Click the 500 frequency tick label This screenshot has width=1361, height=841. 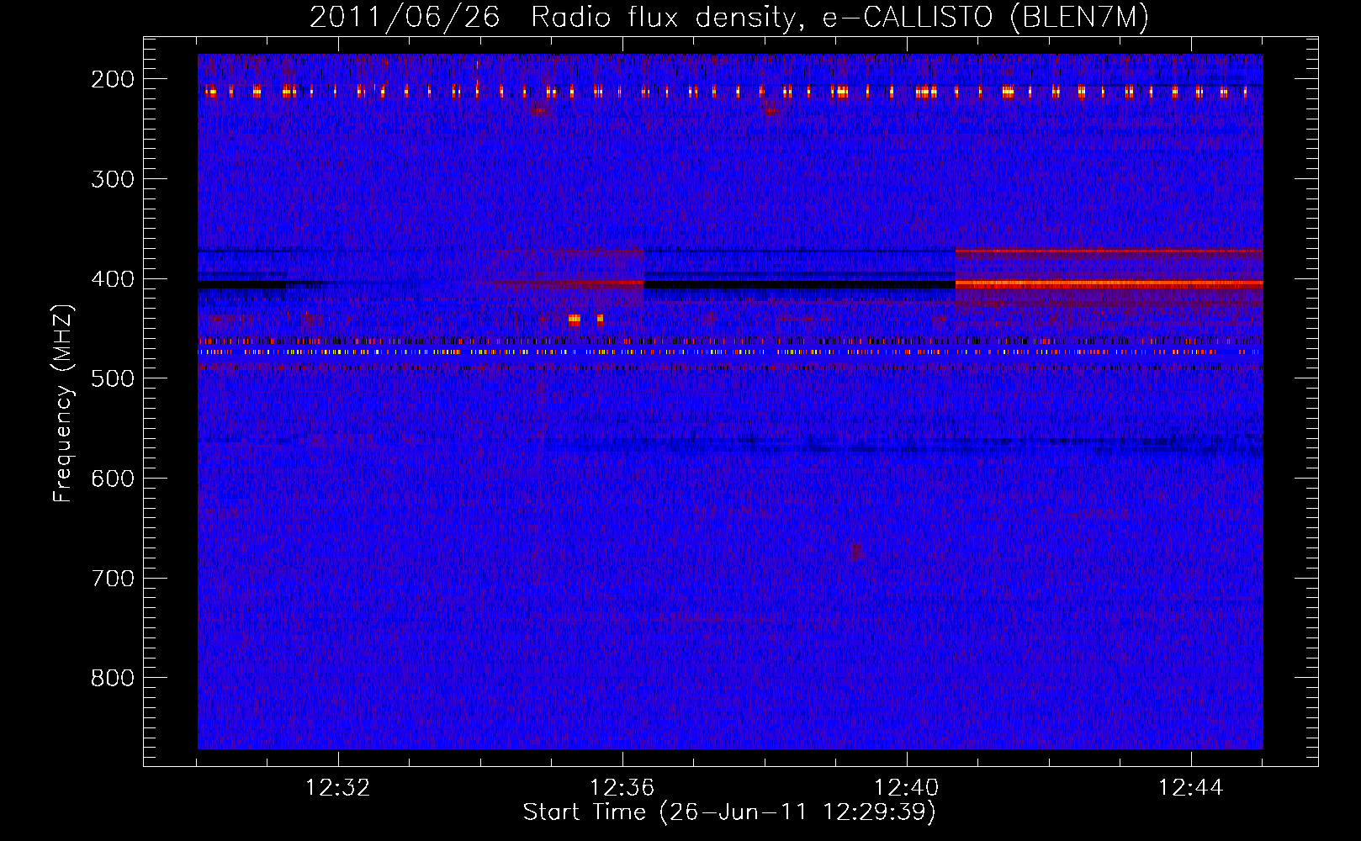click(113, 378)
